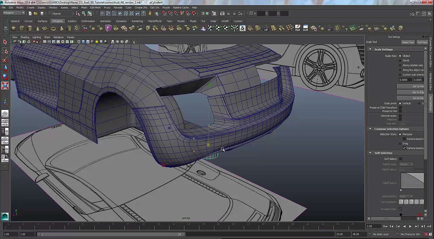Click the Tool Help button

pos(422,42)
